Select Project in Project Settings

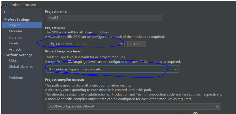14,25
